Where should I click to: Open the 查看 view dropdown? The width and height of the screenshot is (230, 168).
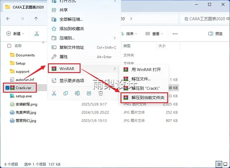154,34
